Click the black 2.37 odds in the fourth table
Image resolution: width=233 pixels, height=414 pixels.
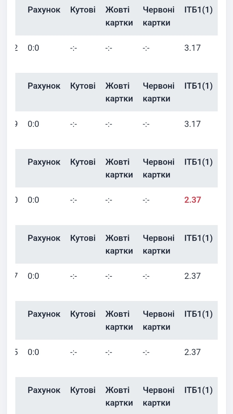coord(192,276)
